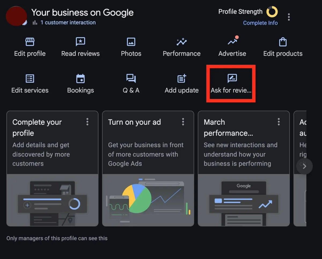Open the Photos image icon
The width and height of the screenshot is (322, 259).
click(x=131, y=42)
